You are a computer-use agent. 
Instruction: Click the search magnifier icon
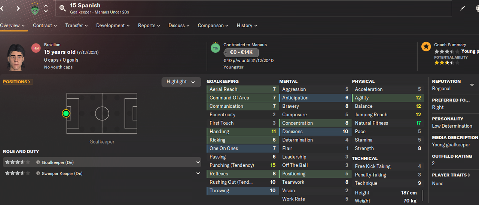[x=62, y=8]
